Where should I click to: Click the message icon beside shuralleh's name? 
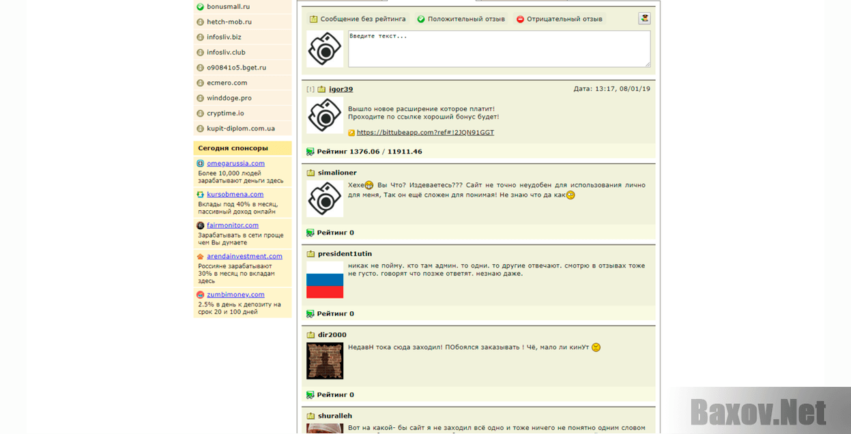[311, 416]
